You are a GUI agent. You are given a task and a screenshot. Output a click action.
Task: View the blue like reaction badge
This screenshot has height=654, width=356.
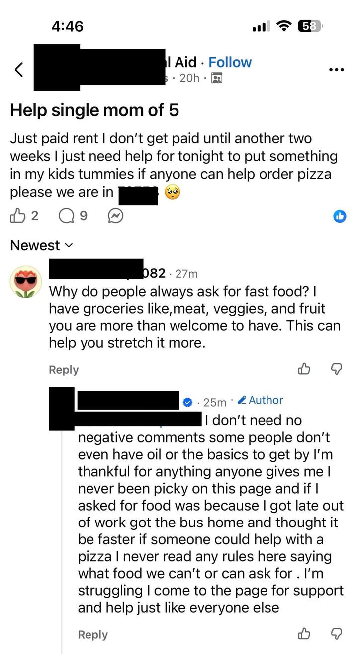[x=340, y=216]
